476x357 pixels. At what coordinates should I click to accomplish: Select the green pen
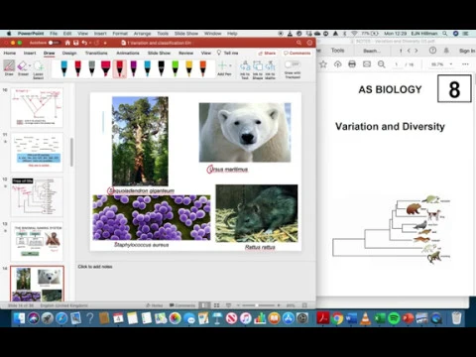(x=176, y=67)
